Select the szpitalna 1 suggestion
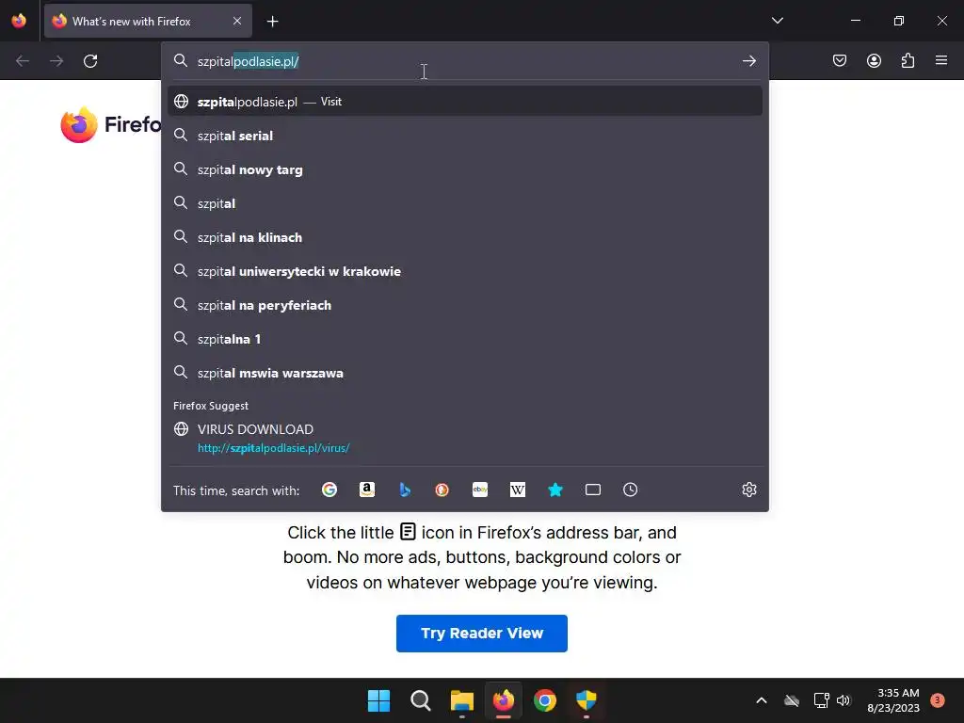Image resolution: width=964 pixels, height=723 pixels. pyautogui.click(x=465, y=339)
